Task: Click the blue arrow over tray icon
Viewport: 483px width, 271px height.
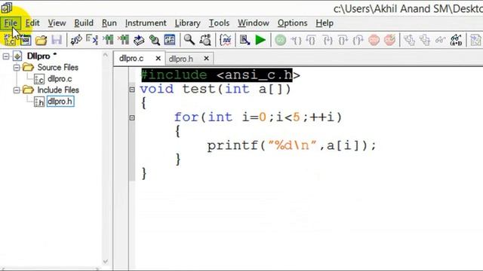Action: point(139,40)
